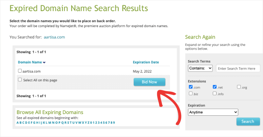263x137 pixels.
Task: Sort by Domain Name column header
Action: coord(30,62)
